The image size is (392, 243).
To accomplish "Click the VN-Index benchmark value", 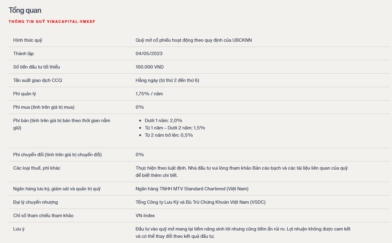I will pos(145,216).
